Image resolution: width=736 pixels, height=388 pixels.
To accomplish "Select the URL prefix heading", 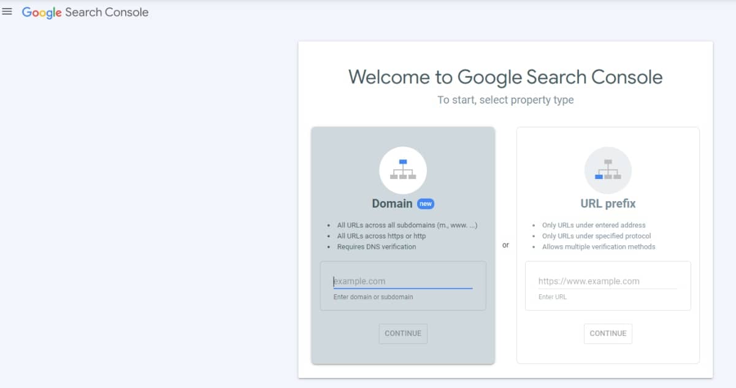I will point(608,204).
